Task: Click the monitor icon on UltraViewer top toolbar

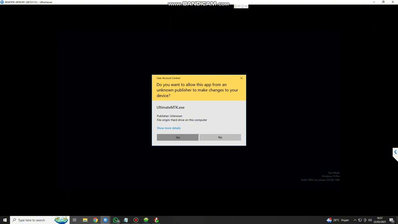Action: [x=243, y=6]
